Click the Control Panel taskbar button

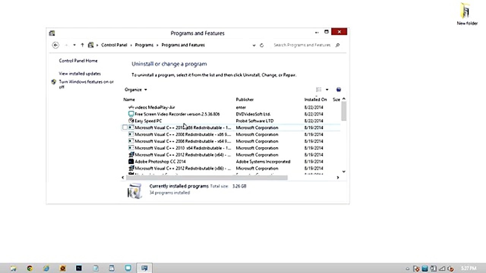point(144,268)
